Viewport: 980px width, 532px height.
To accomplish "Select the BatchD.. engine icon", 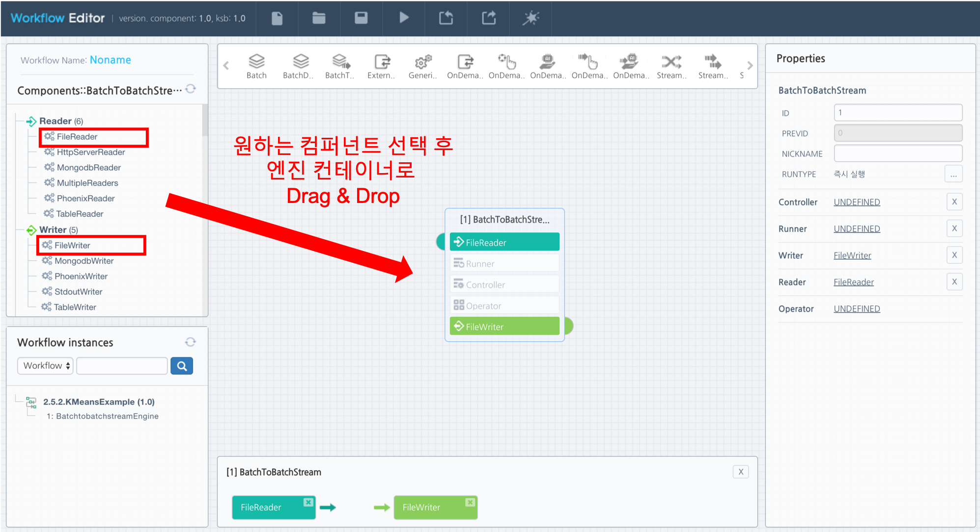I will pyautogui.click(x=298, y=66).
